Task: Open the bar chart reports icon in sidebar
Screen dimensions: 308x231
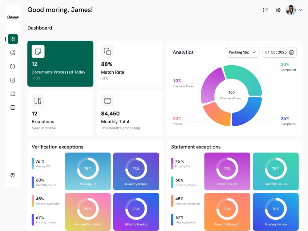Action: 13,107
